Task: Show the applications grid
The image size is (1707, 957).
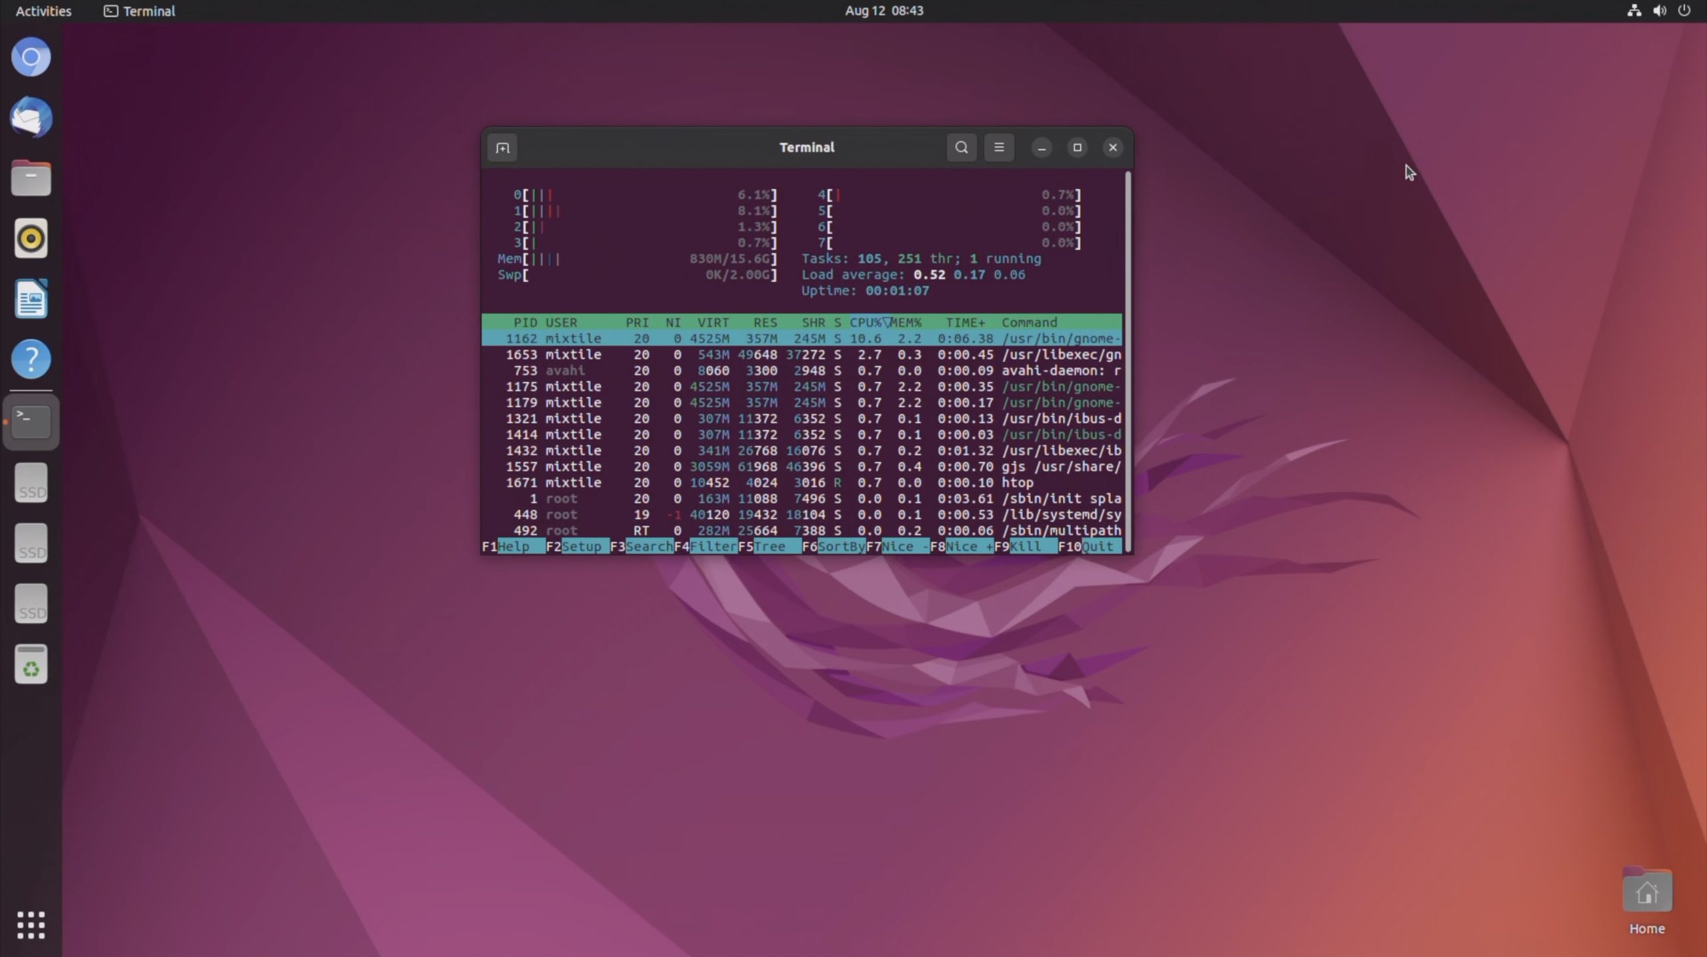Action: click(x=31, y=925)
